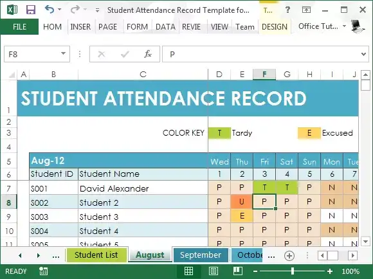Open Ribbon Display Options icon

pyautogui.click(x=306, y=10)
